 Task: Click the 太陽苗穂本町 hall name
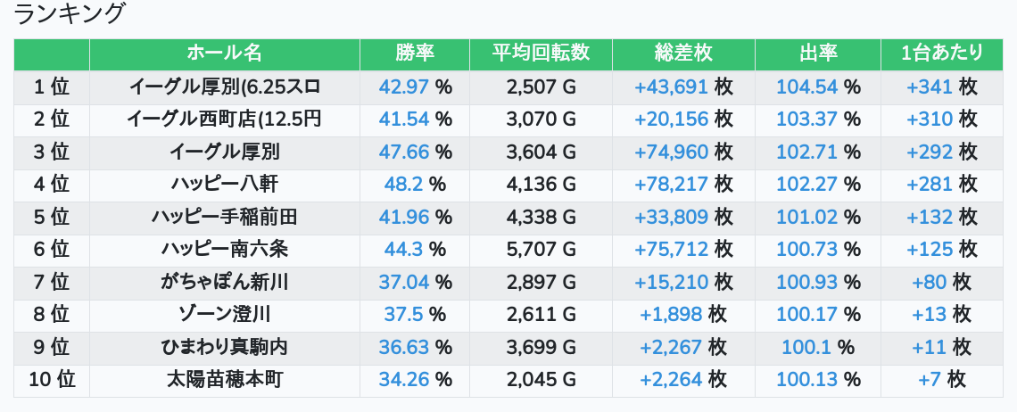pos(224,380)
